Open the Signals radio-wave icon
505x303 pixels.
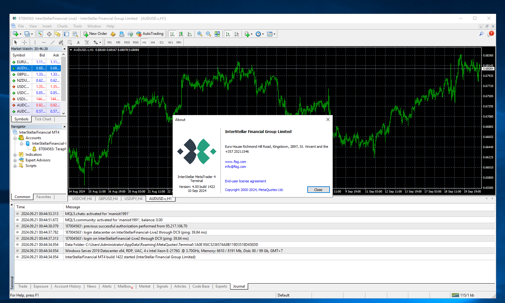pos(130,34)
